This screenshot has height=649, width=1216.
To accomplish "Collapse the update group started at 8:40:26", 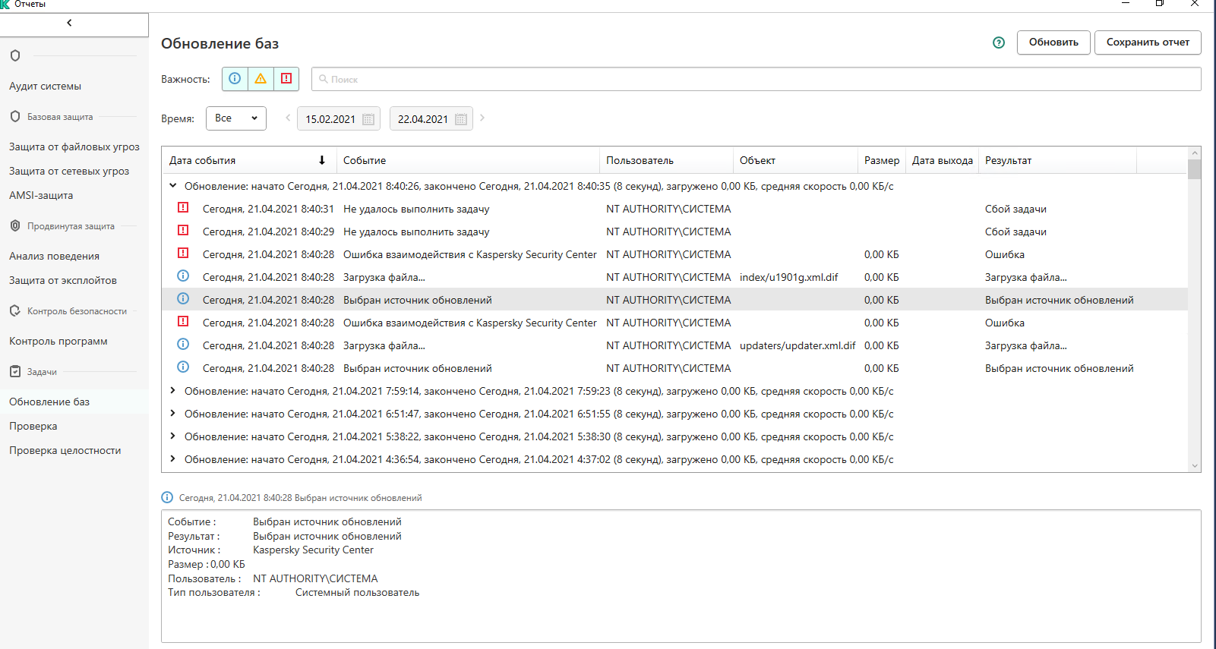I will tap(173, 186).
